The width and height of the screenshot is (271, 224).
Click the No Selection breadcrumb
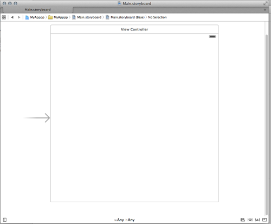click(157, 17)
